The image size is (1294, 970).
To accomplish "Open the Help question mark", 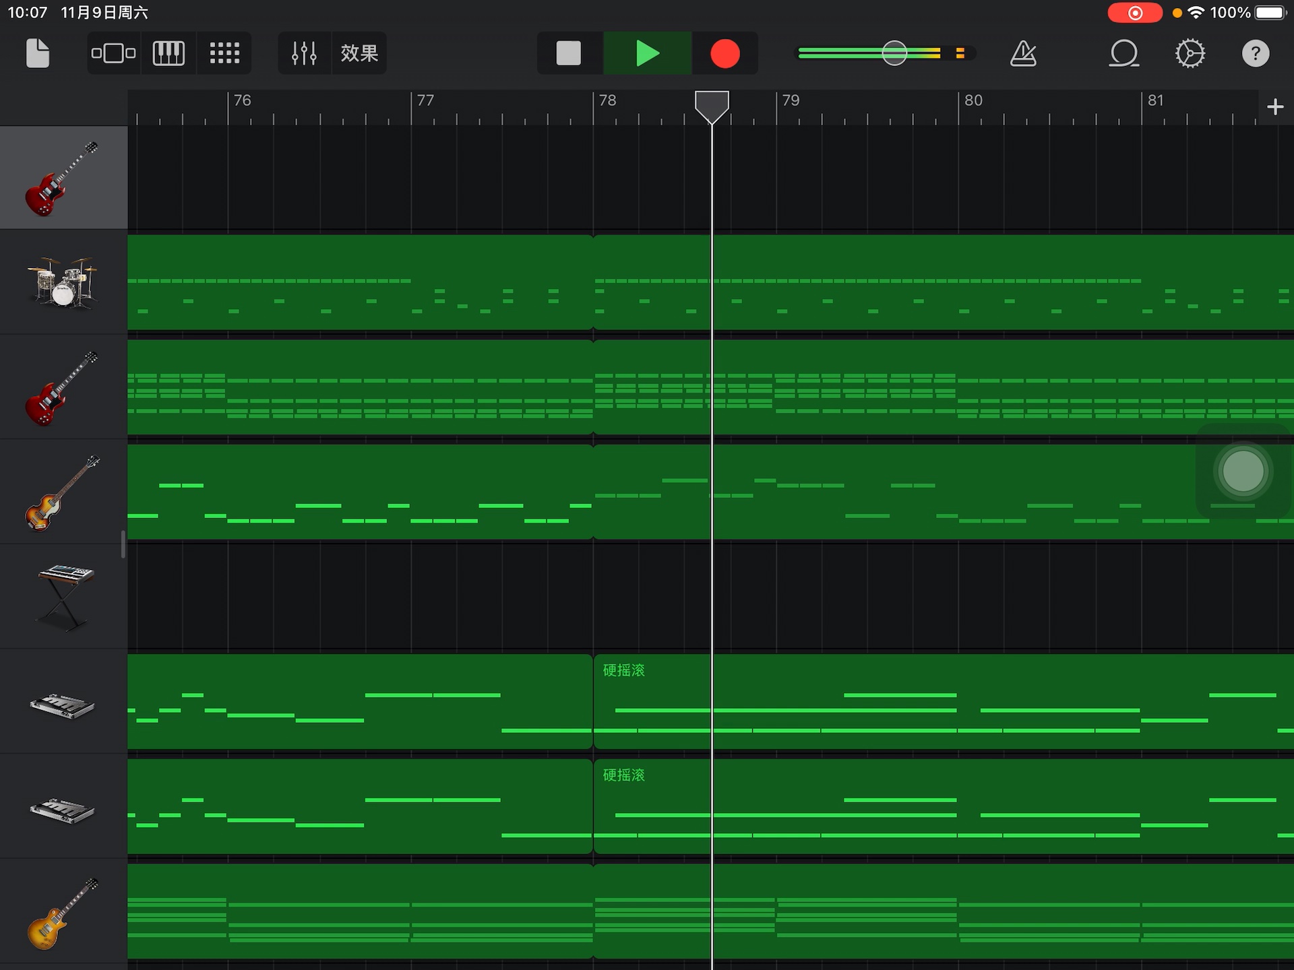I will click(x=1256, y=53).
